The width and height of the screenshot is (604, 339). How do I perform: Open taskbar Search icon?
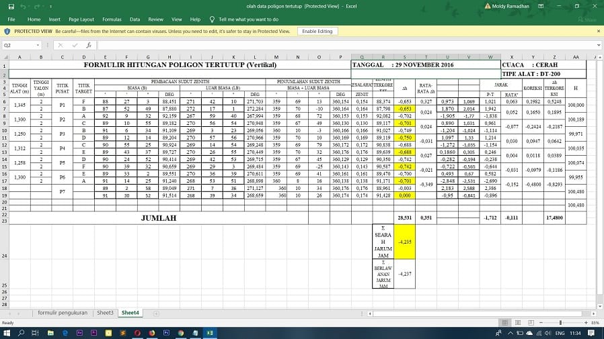pyautogui.click(x=21, y=333)
